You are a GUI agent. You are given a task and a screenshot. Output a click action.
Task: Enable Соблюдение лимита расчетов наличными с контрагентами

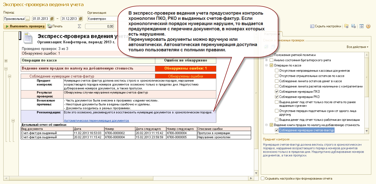tap(277, 86)
